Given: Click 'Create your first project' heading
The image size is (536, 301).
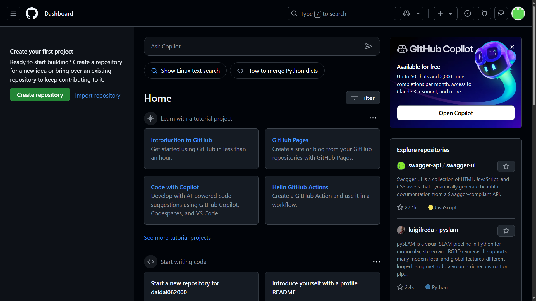Looking at the screenshot, I should click(x=42, y=52).
